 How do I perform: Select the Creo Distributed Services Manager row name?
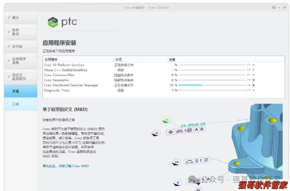(x=71, y=85)
